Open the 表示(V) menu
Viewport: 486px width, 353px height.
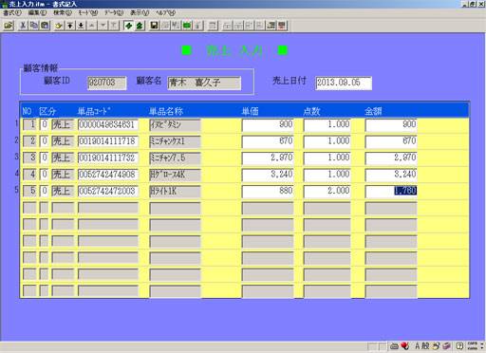pyautogui.click(x=140, y=12)
